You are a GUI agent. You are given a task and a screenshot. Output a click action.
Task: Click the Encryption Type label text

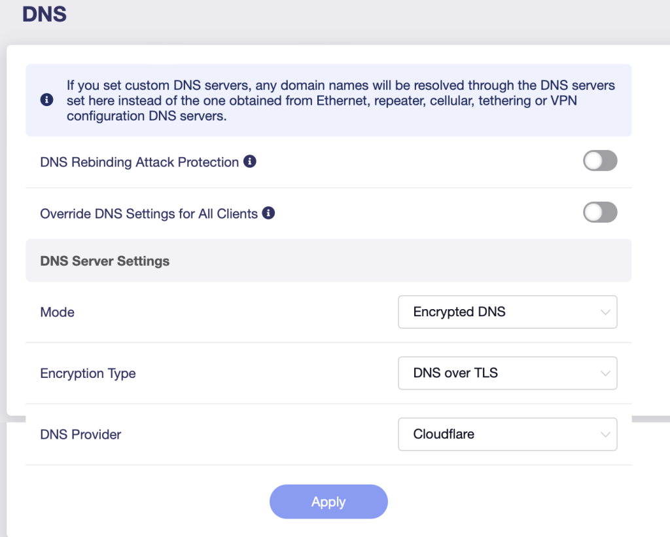pyautogui.click(x=88, y=373)
